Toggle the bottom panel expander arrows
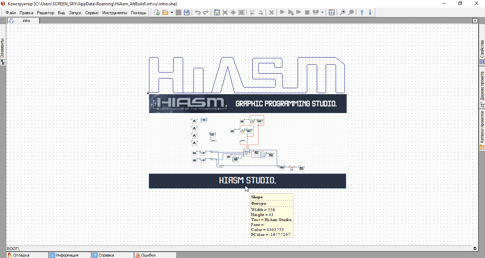 pyautogui.click(x=475, y=248)
